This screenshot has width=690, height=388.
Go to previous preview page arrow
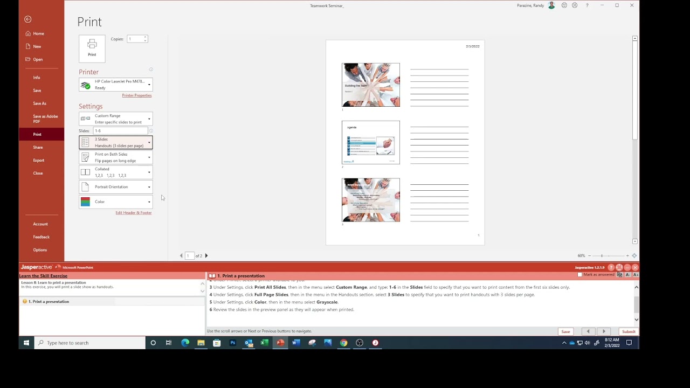coord(181,256)
